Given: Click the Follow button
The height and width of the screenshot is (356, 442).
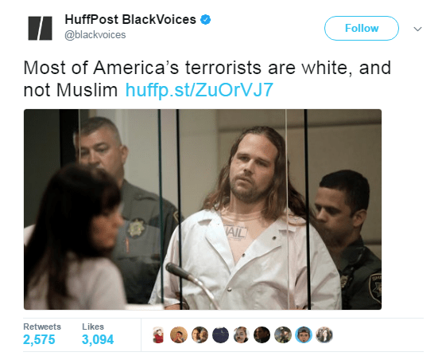Looking at the screenshot, I should [x=362, y=28].
